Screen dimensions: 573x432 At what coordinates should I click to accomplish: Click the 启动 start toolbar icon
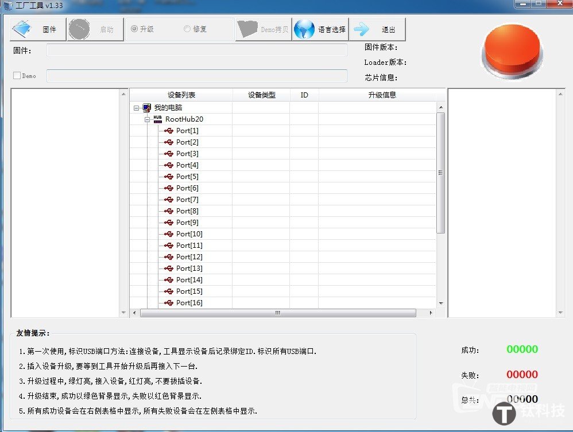point(79,29)
